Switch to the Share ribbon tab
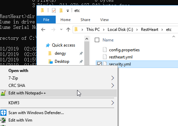Image resolution: width=178 pixels, height=126 pixels. click(85, 20)
